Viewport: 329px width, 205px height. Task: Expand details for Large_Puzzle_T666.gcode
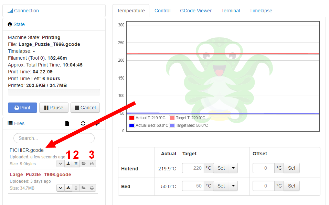(61, 188)
